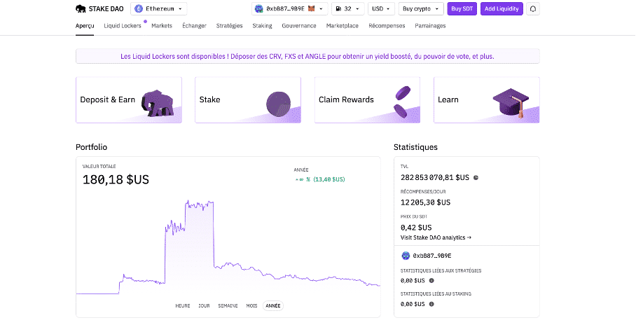Open the USD currency dropdown
636x325 pixels.
pyautogui.click(x=381, y=9)
